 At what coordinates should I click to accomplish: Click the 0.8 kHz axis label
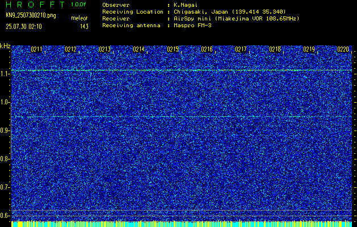click(5, 159)
